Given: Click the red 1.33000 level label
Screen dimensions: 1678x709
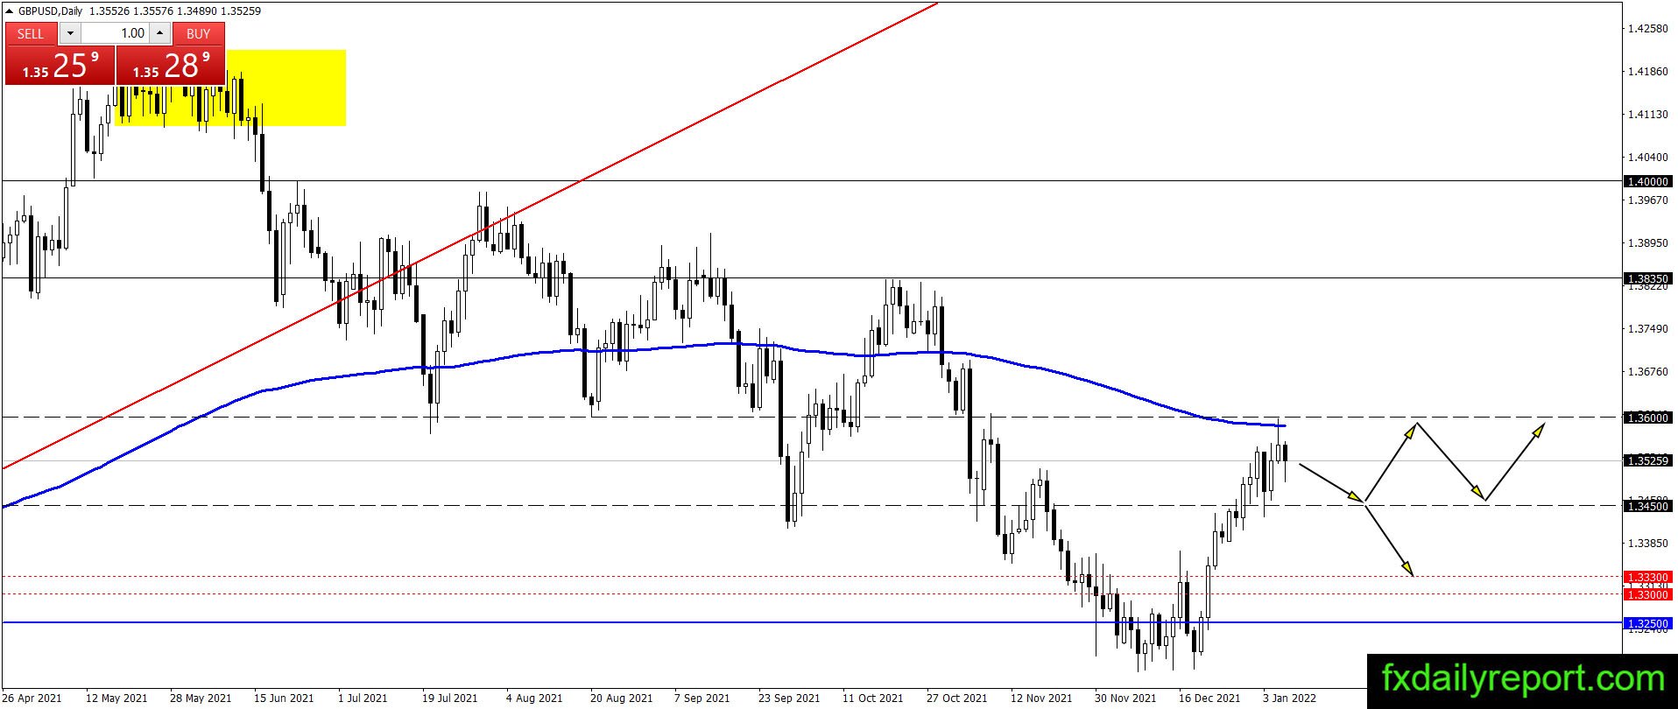Looking at the screenshot, I should click(1647, 594).
